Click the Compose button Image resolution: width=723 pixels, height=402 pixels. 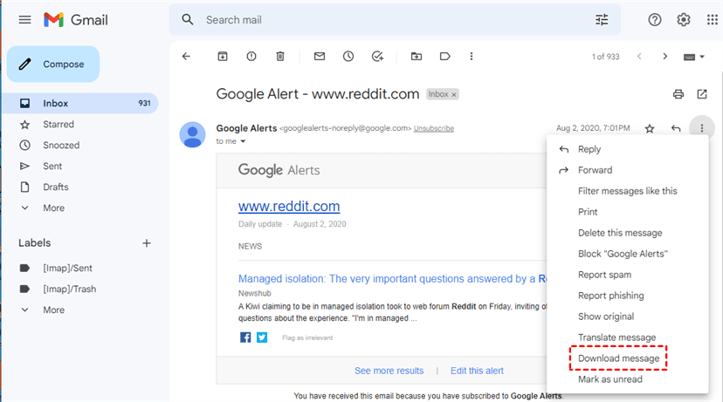[53, 64]
